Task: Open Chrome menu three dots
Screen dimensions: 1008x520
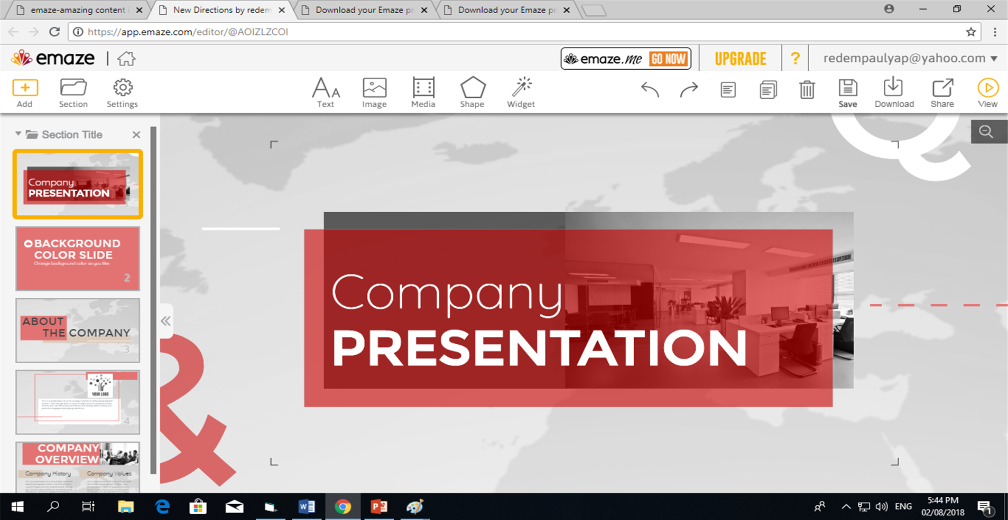Action: 995,32
